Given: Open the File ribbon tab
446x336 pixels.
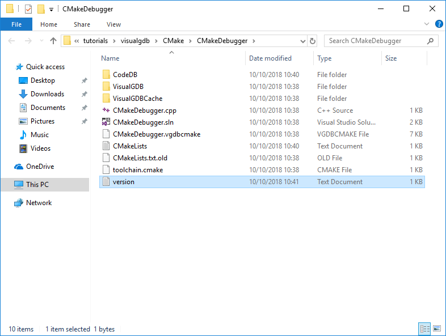Looking at the screenshot, I should pos(16,24).
